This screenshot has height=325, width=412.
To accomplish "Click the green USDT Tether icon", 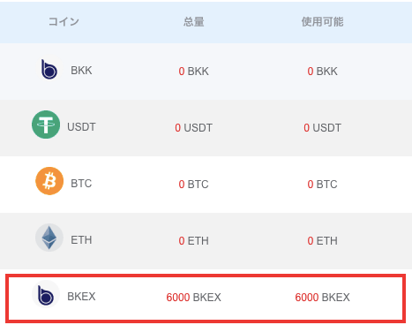I will [x=46, y=125].
